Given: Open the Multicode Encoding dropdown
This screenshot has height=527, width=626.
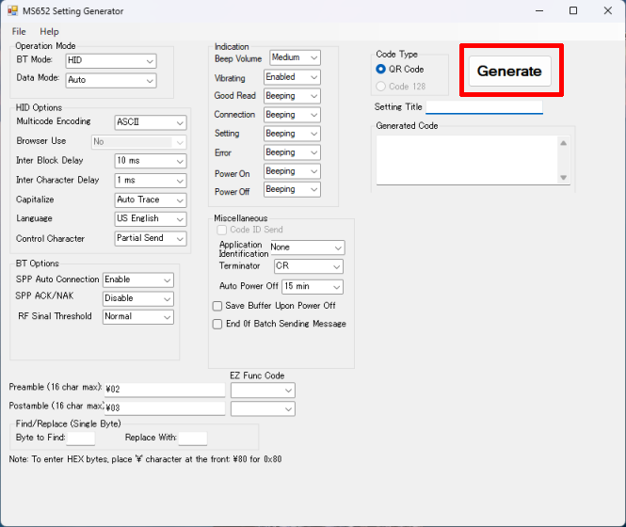Looking at the screenshot, I should coord(151,122).
